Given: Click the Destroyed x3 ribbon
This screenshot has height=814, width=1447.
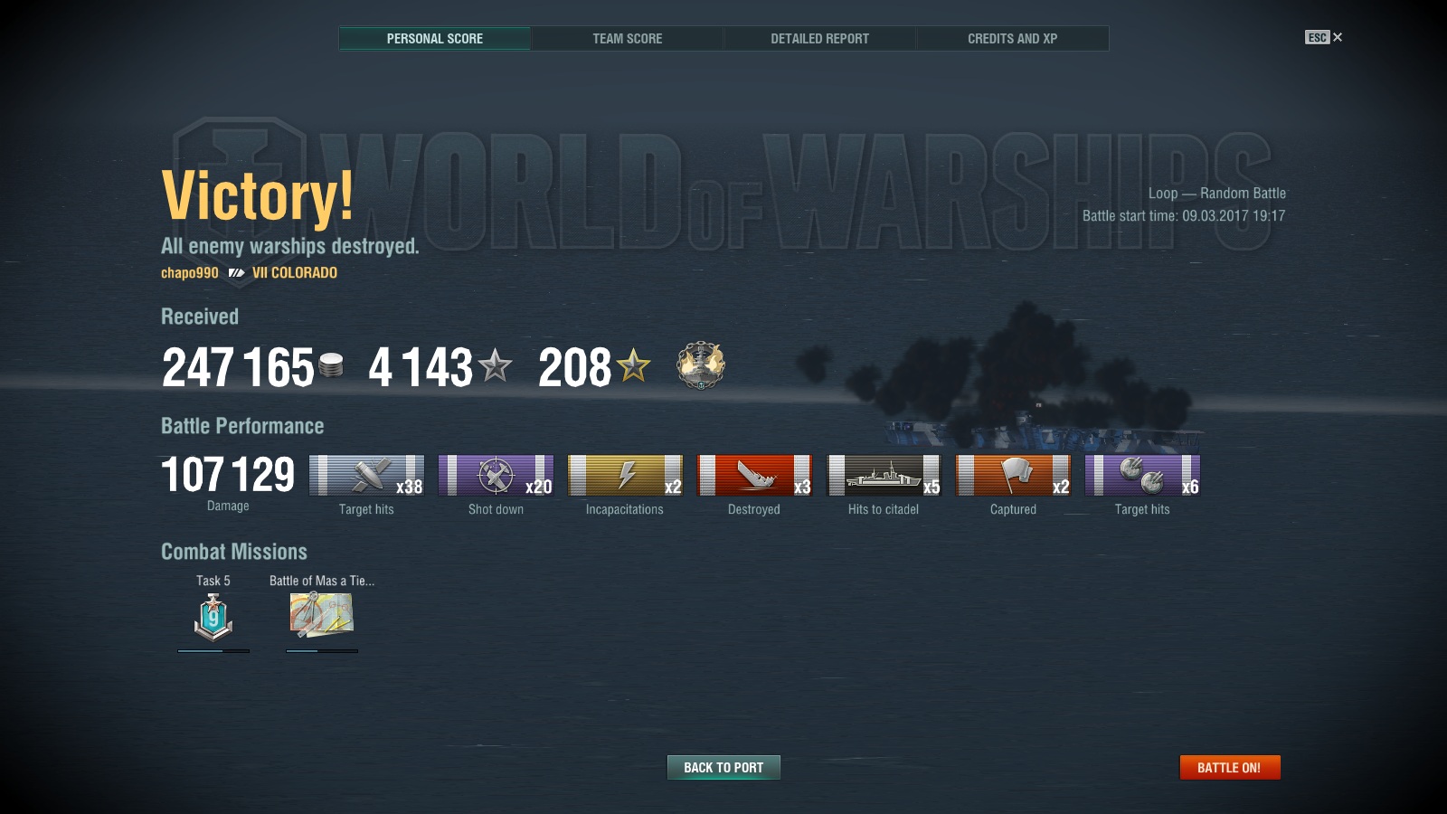Looking at the screenshot, I should [x=754, y=475].
